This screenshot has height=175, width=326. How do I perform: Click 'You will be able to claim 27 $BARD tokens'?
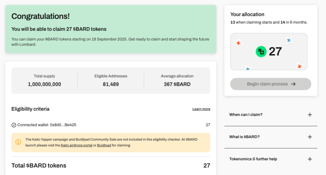(59, 29)
